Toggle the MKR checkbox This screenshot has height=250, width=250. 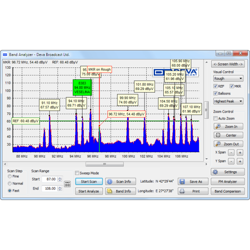point(232,86)
